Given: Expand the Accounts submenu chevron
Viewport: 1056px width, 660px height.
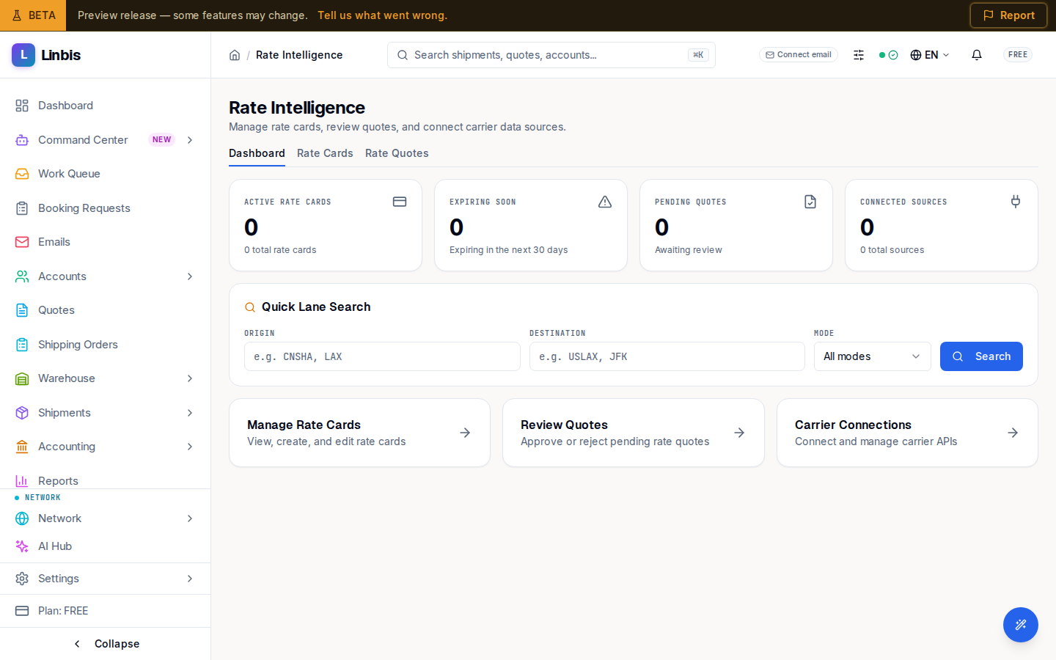Looking at the screenshot, I should [x=190, y=276].
